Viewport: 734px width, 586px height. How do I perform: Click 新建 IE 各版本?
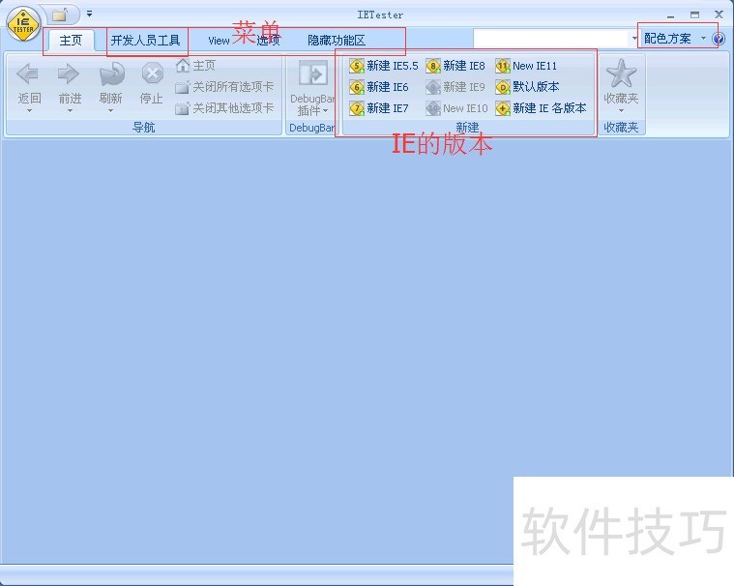click(x=541, y=108)
